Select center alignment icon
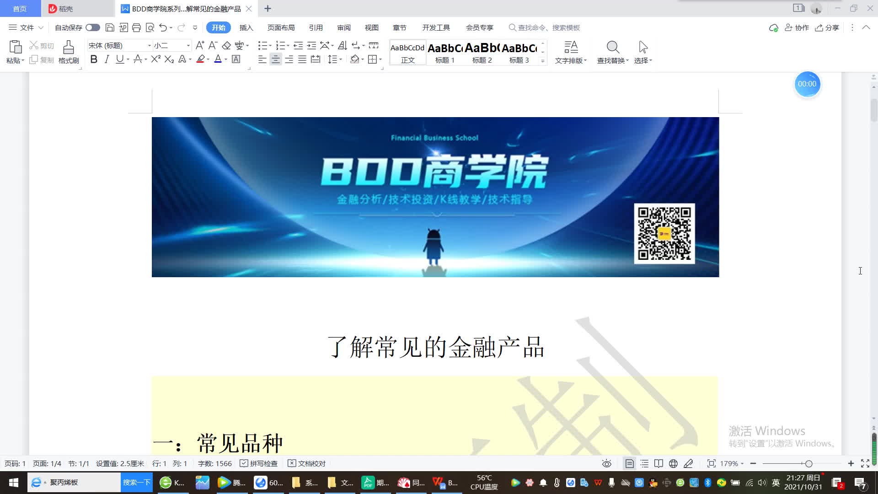This screenshot has height=494, width=878. click(275, 59)
